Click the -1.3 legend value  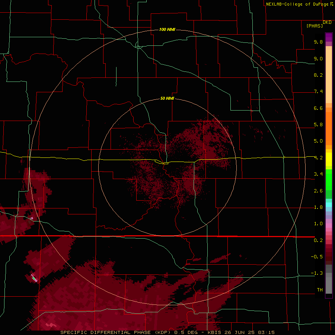tap(317, 273)
